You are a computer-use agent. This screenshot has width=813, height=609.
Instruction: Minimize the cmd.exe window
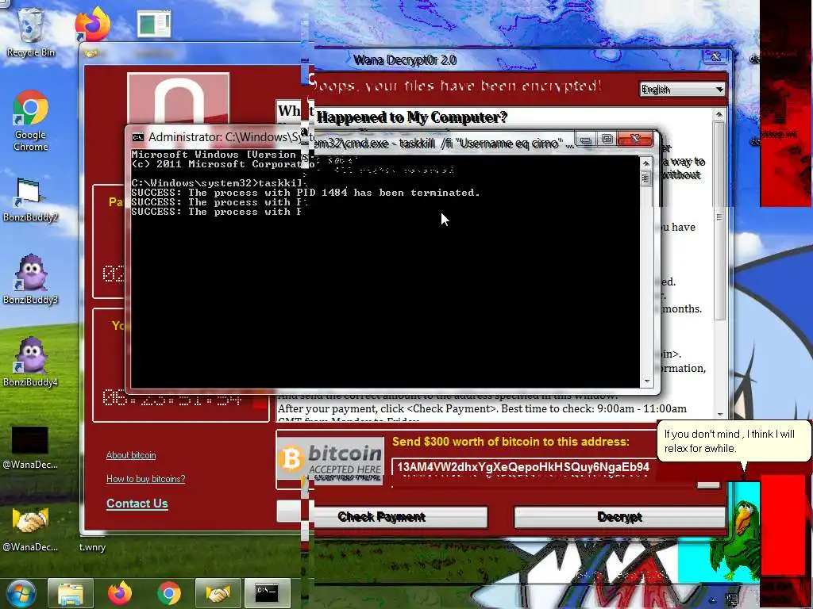(x=585, y=140)
